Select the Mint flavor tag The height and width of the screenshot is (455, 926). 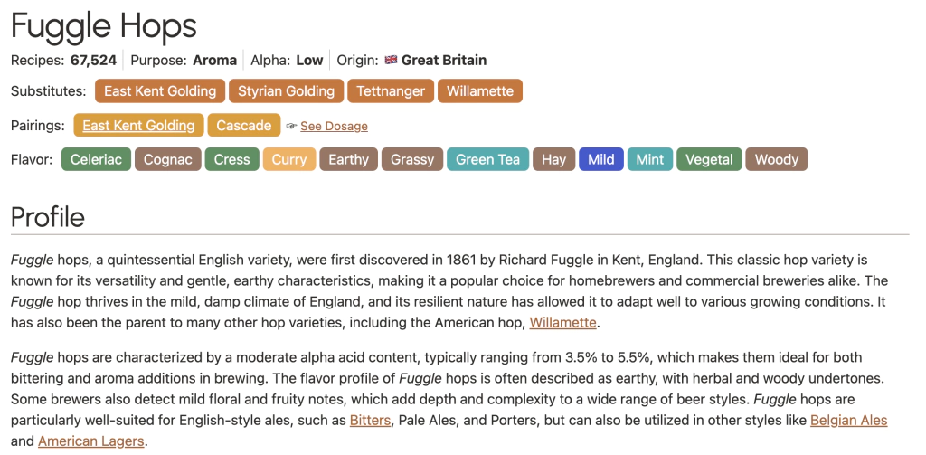tap(649, 160)
